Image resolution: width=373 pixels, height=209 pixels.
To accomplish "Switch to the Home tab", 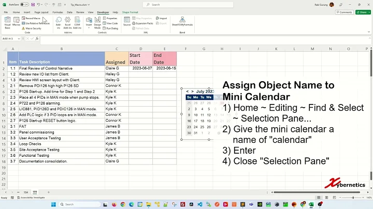I will pos(16,12).
